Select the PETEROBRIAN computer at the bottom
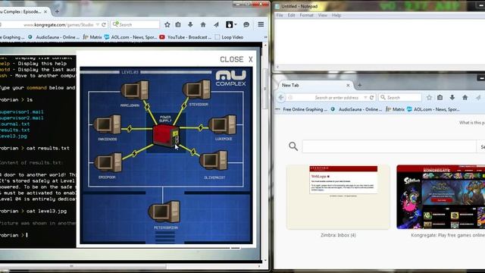485x273 pixels. 164,212
